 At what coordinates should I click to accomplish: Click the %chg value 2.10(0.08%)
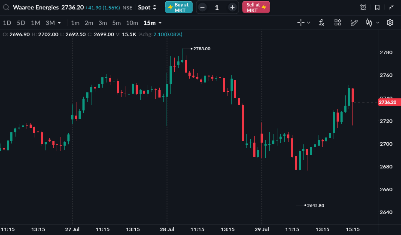[x=168, y=34]
